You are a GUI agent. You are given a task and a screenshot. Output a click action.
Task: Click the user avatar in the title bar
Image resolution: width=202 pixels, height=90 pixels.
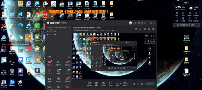coord(130,23)
